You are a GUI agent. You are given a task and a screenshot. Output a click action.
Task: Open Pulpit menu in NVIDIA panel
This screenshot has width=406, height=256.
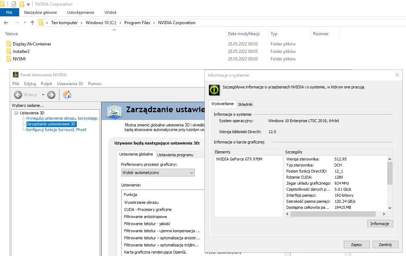coord(46,84)
